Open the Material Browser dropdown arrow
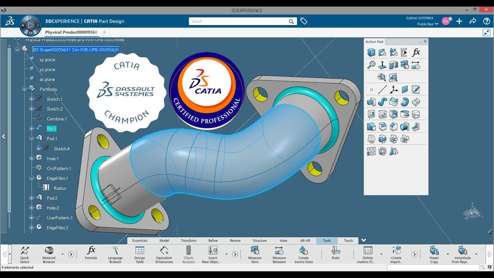Viewport: 494px width, 278px height. click(62, 254)
